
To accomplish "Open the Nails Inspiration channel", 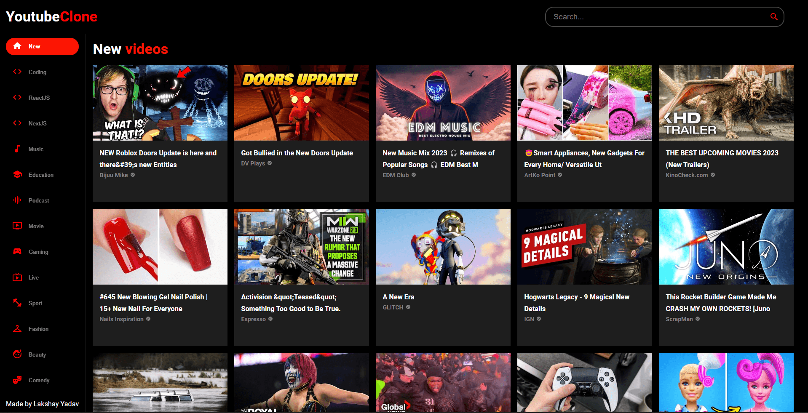I will pyautogui.click(x=121, y=319).
